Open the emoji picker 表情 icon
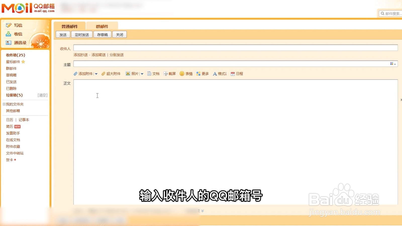Screen dimensions: 402x226 tap(186, 74)
